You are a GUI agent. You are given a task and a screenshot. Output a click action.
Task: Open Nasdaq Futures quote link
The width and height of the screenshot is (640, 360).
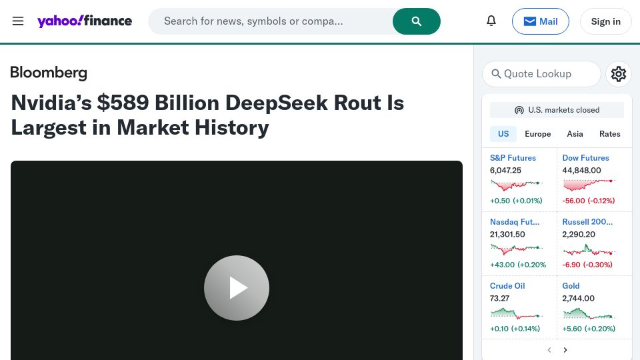pos(514,222)
